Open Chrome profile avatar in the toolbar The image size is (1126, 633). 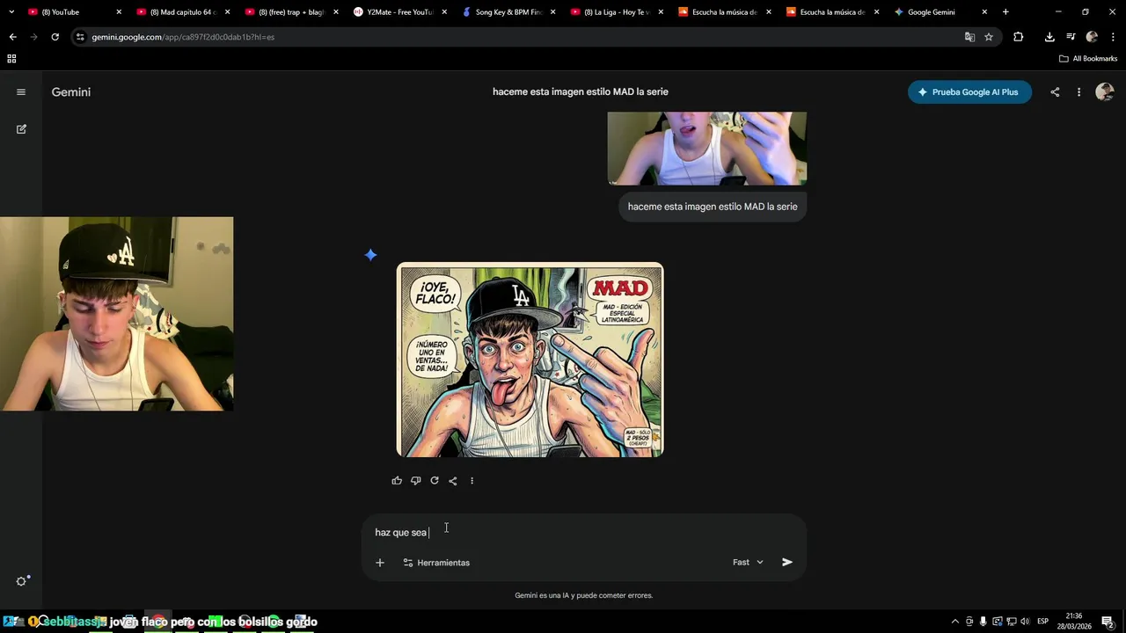pos(1092,37)
